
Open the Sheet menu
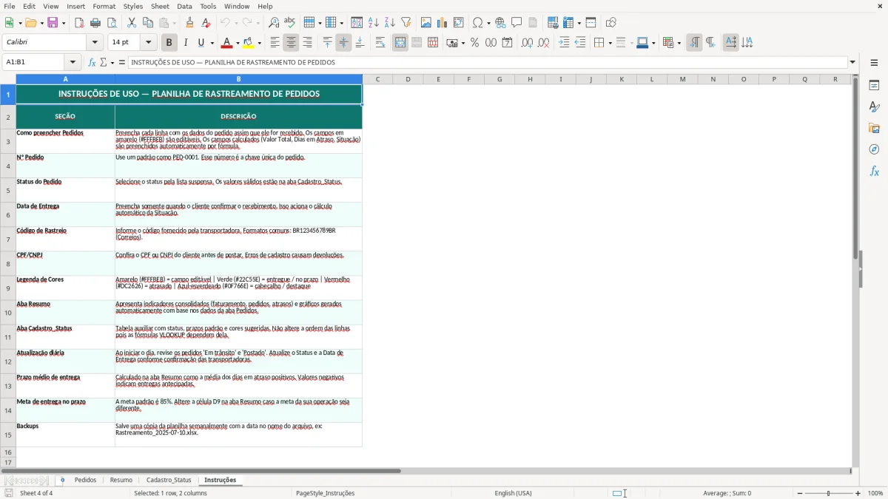[160, 6]
